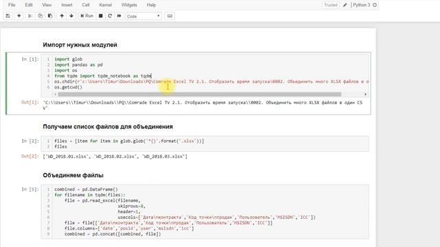The height and width of the screenshot is (247, 440).
Task: Click the 'import os' line in cell 1
Action: [x=66, y=70]
